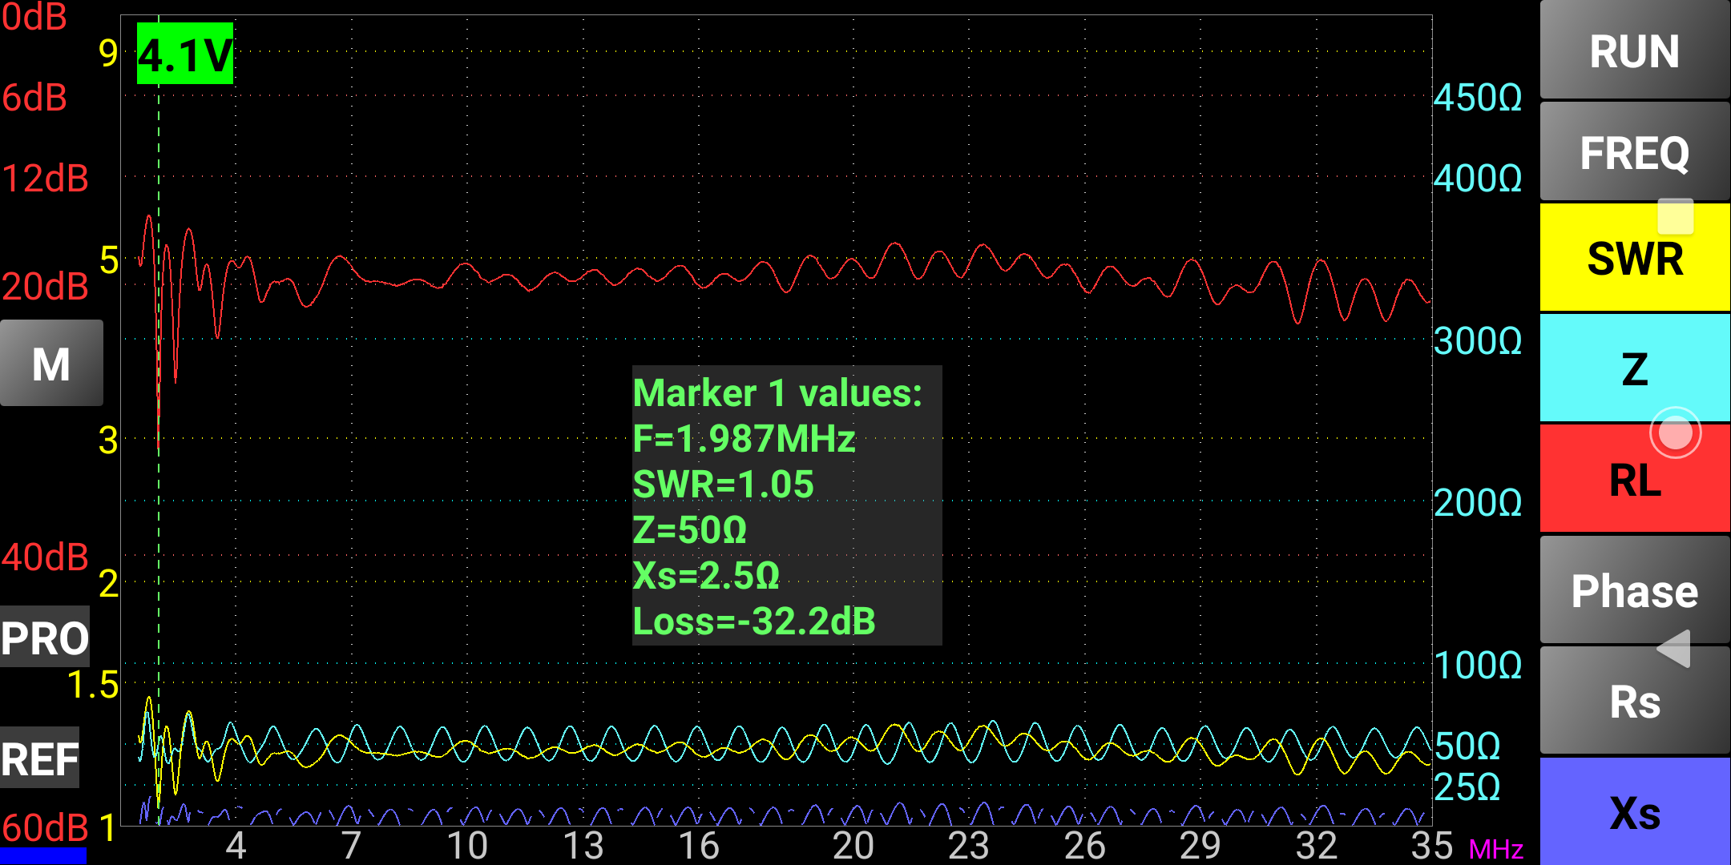Open the FREQ settings

pyautogui.click(x=1634, y=152)
